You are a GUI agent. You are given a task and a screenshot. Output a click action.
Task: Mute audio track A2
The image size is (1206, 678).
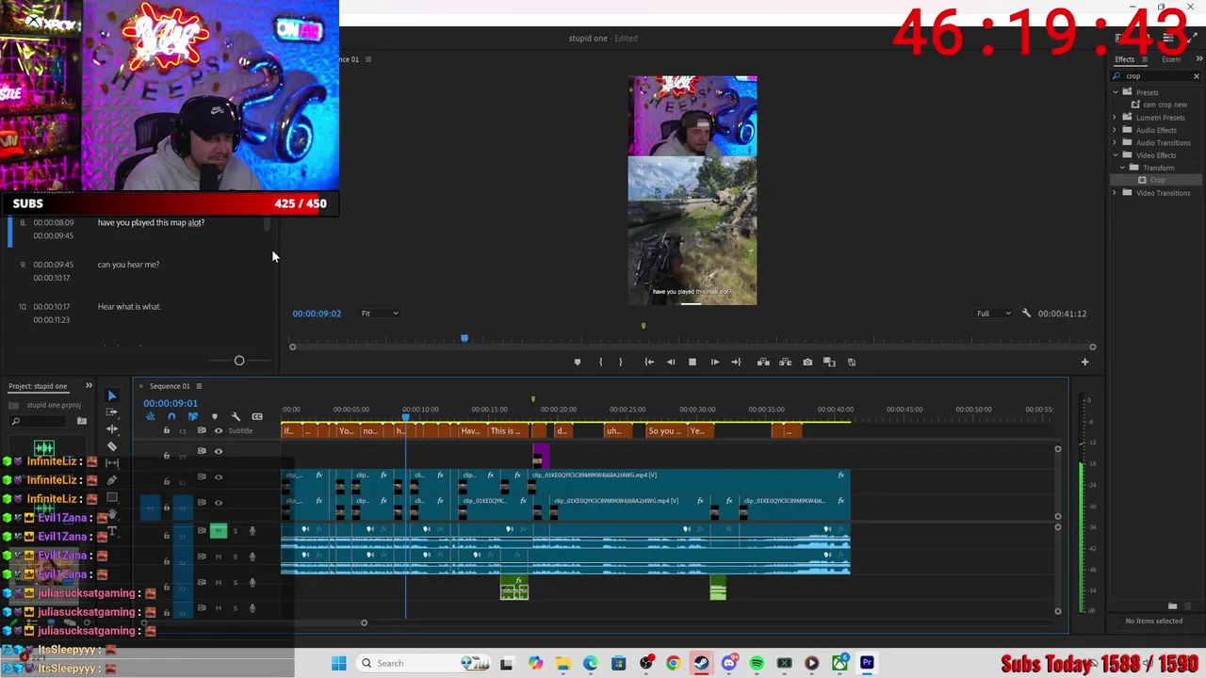coord(219,557)
